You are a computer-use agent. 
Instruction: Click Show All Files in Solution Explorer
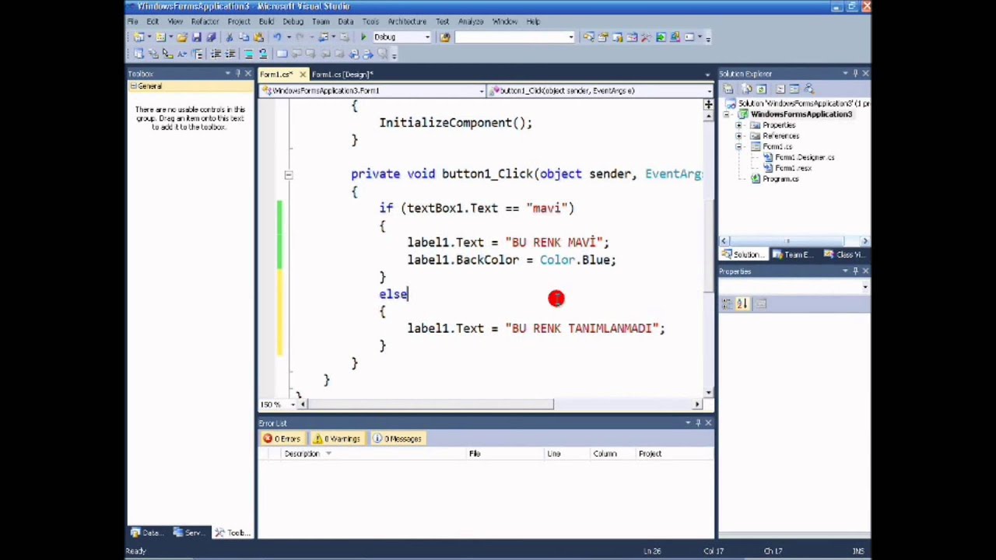[746, 89]
